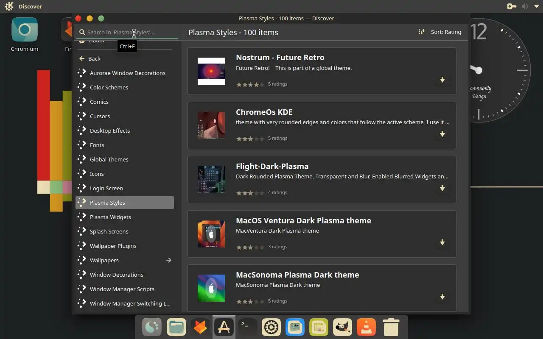Click the About entry in sidebar
543x339 pixels.
[125, 41]
